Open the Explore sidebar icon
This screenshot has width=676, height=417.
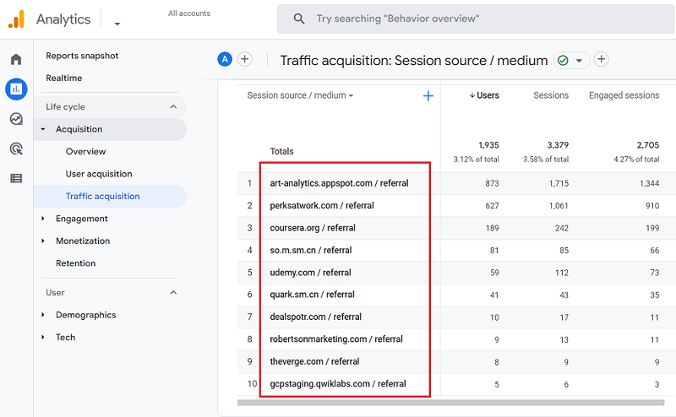click(16, 119)
